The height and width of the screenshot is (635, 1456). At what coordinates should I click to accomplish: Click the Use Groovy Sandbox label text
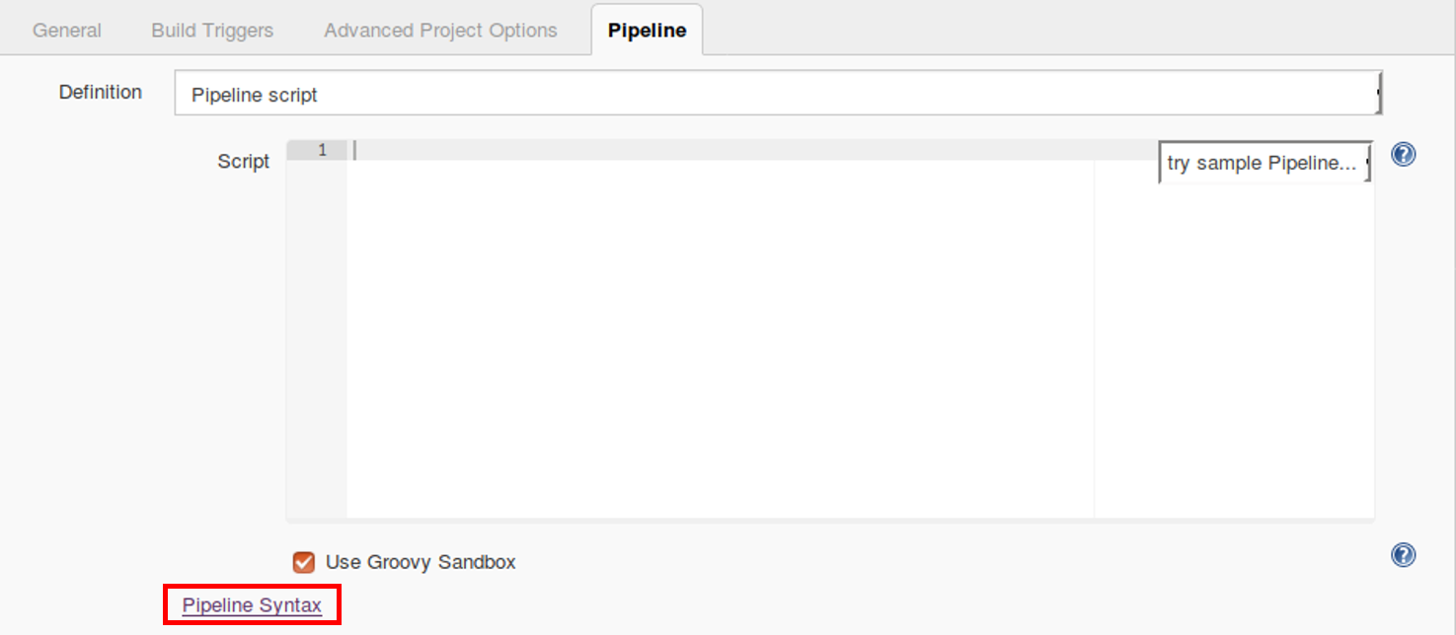[421, 562]
